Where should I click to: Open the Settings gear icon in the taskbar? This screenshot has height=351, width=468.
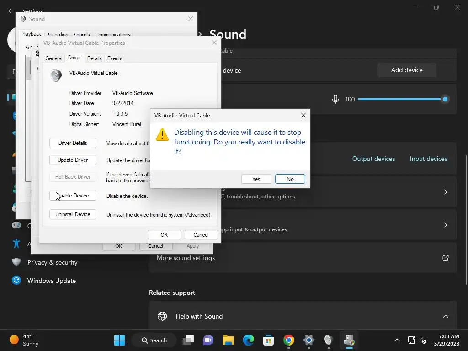click(x=308, y=340)
